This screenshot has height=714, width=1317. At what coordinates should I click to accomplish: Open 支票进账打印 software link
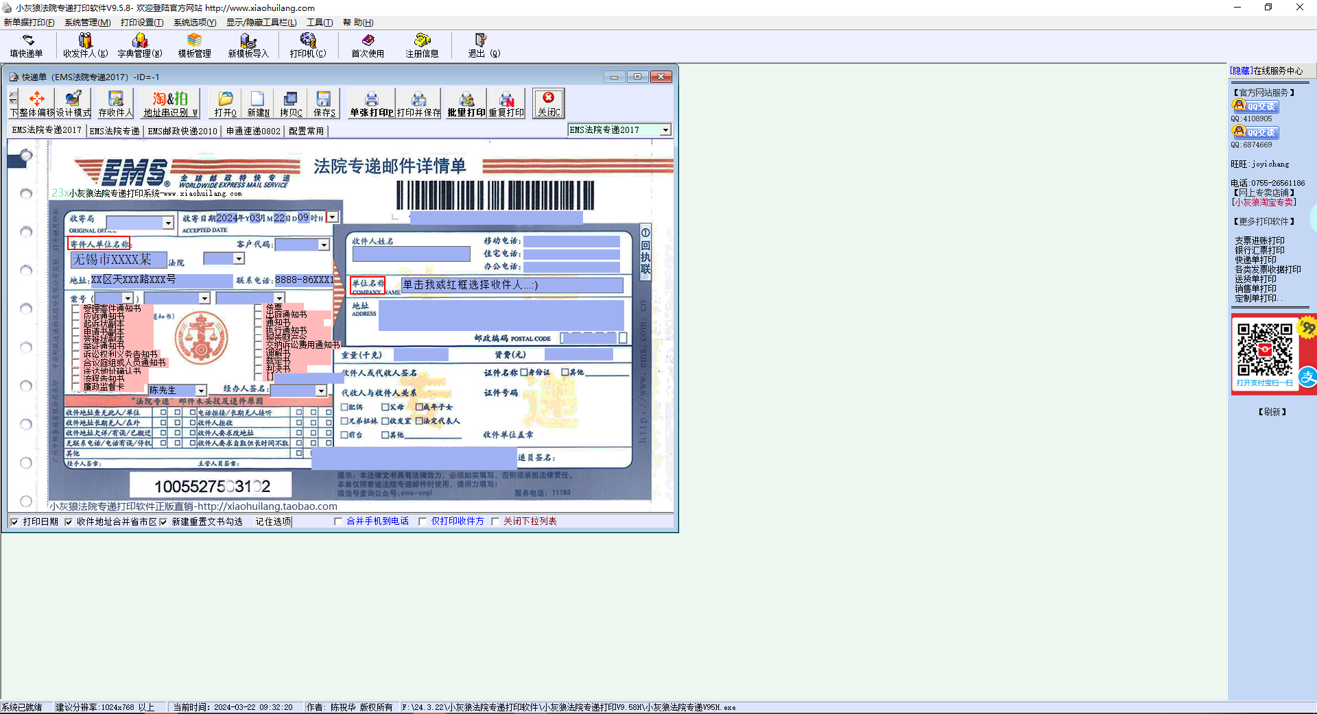coord(1260,241)
